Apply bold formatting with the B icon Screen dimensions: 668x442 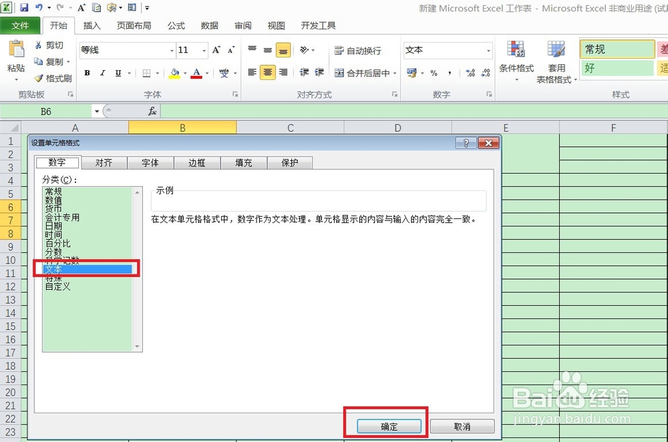coord(88,72)
